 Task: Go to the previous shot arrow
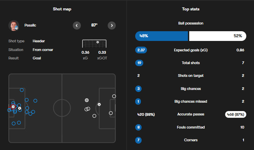(x=77, y=25)
